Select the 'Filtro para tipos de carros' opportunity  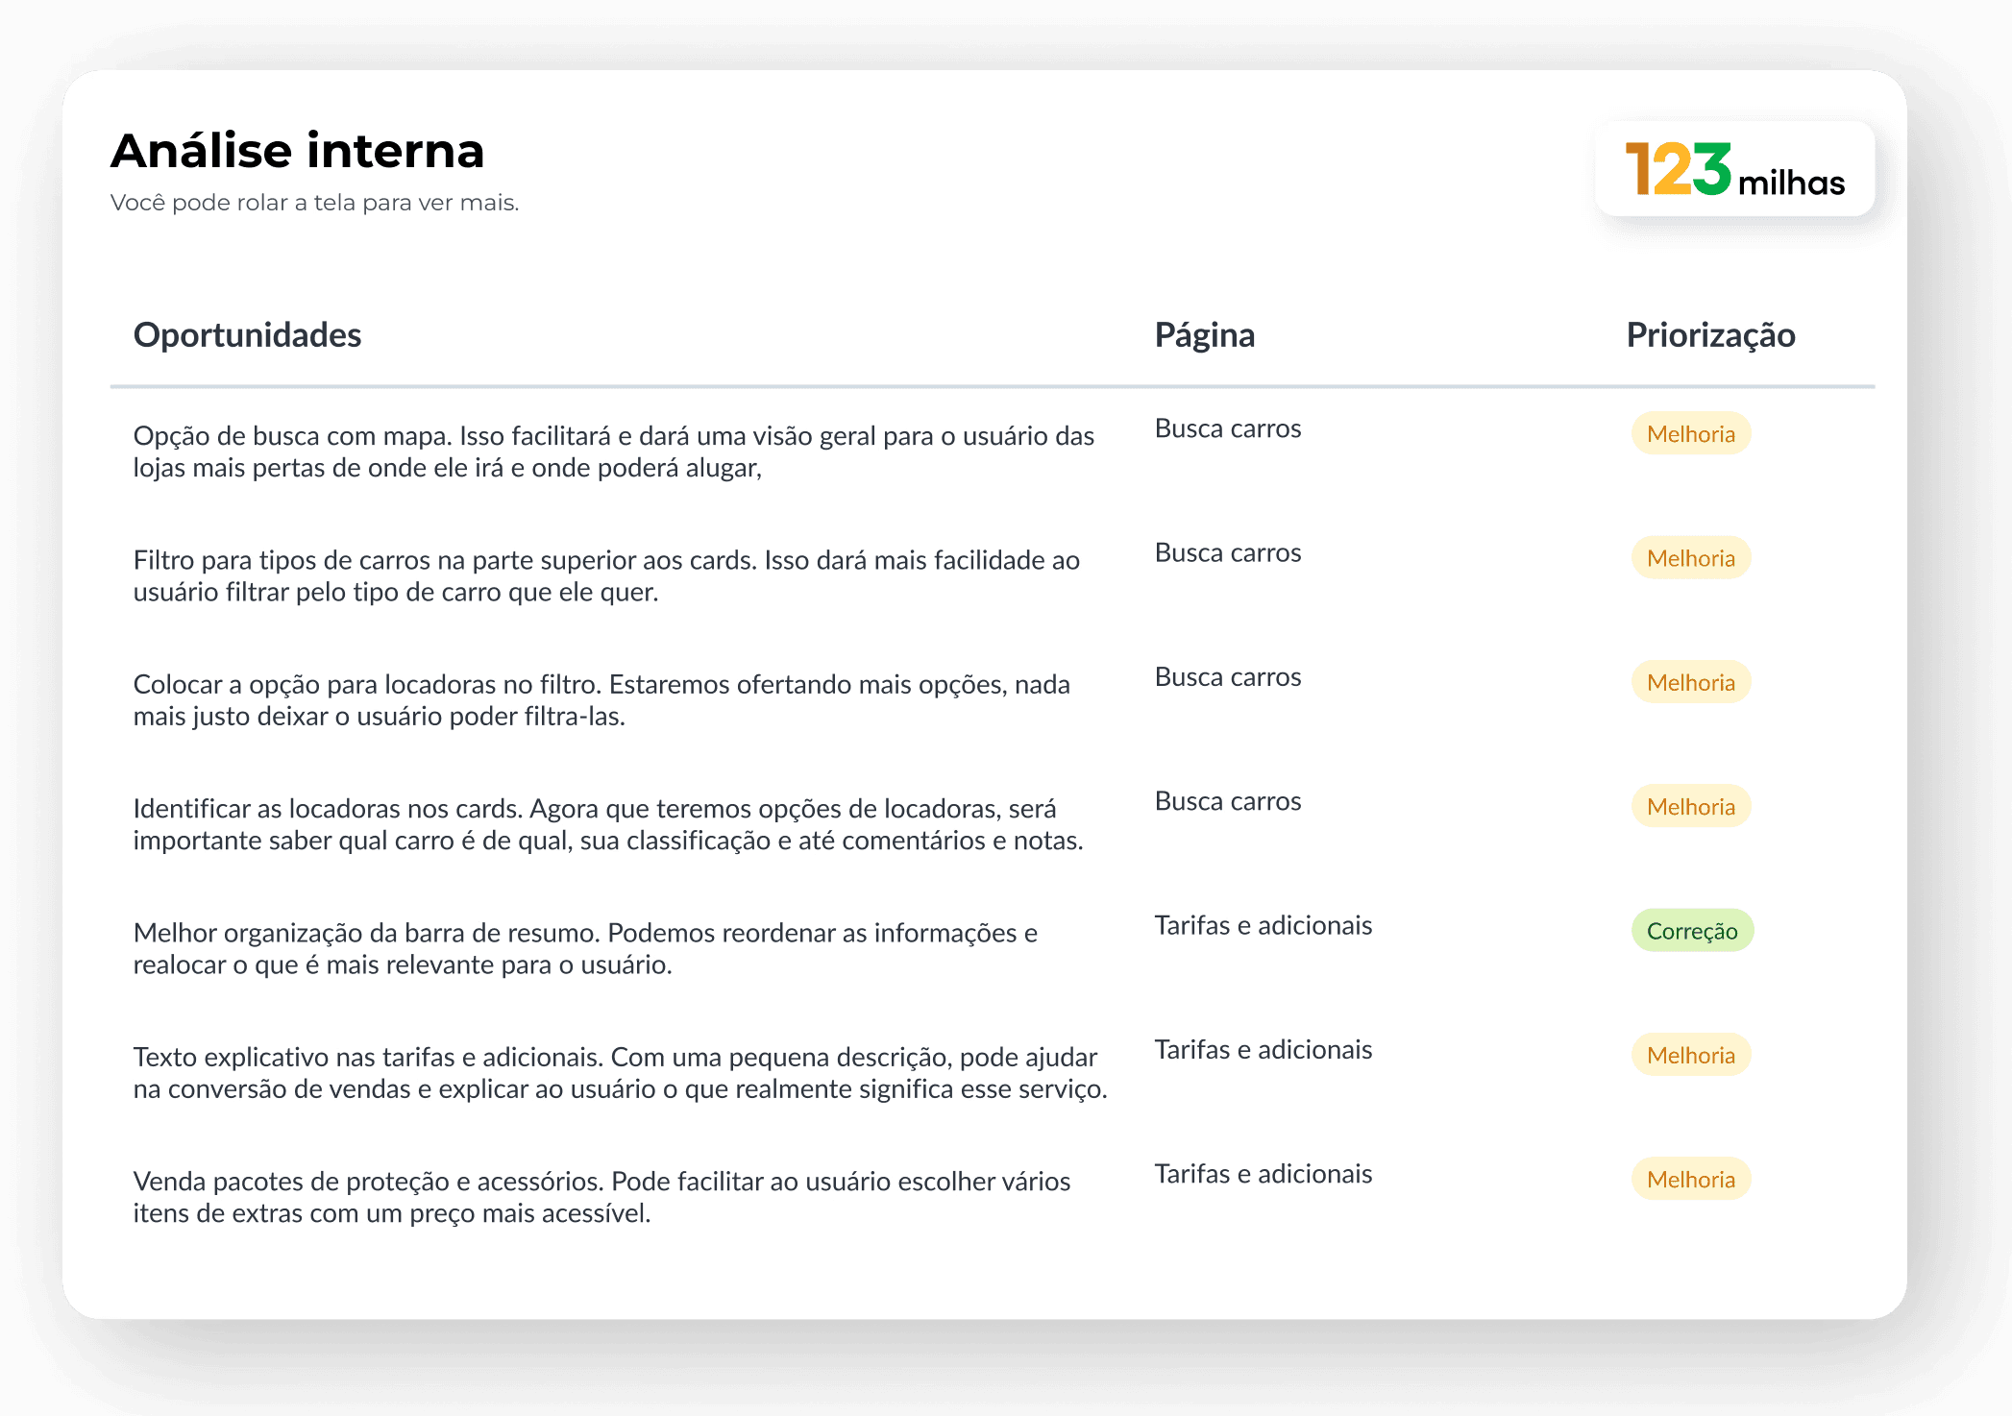tap(605, 575)
